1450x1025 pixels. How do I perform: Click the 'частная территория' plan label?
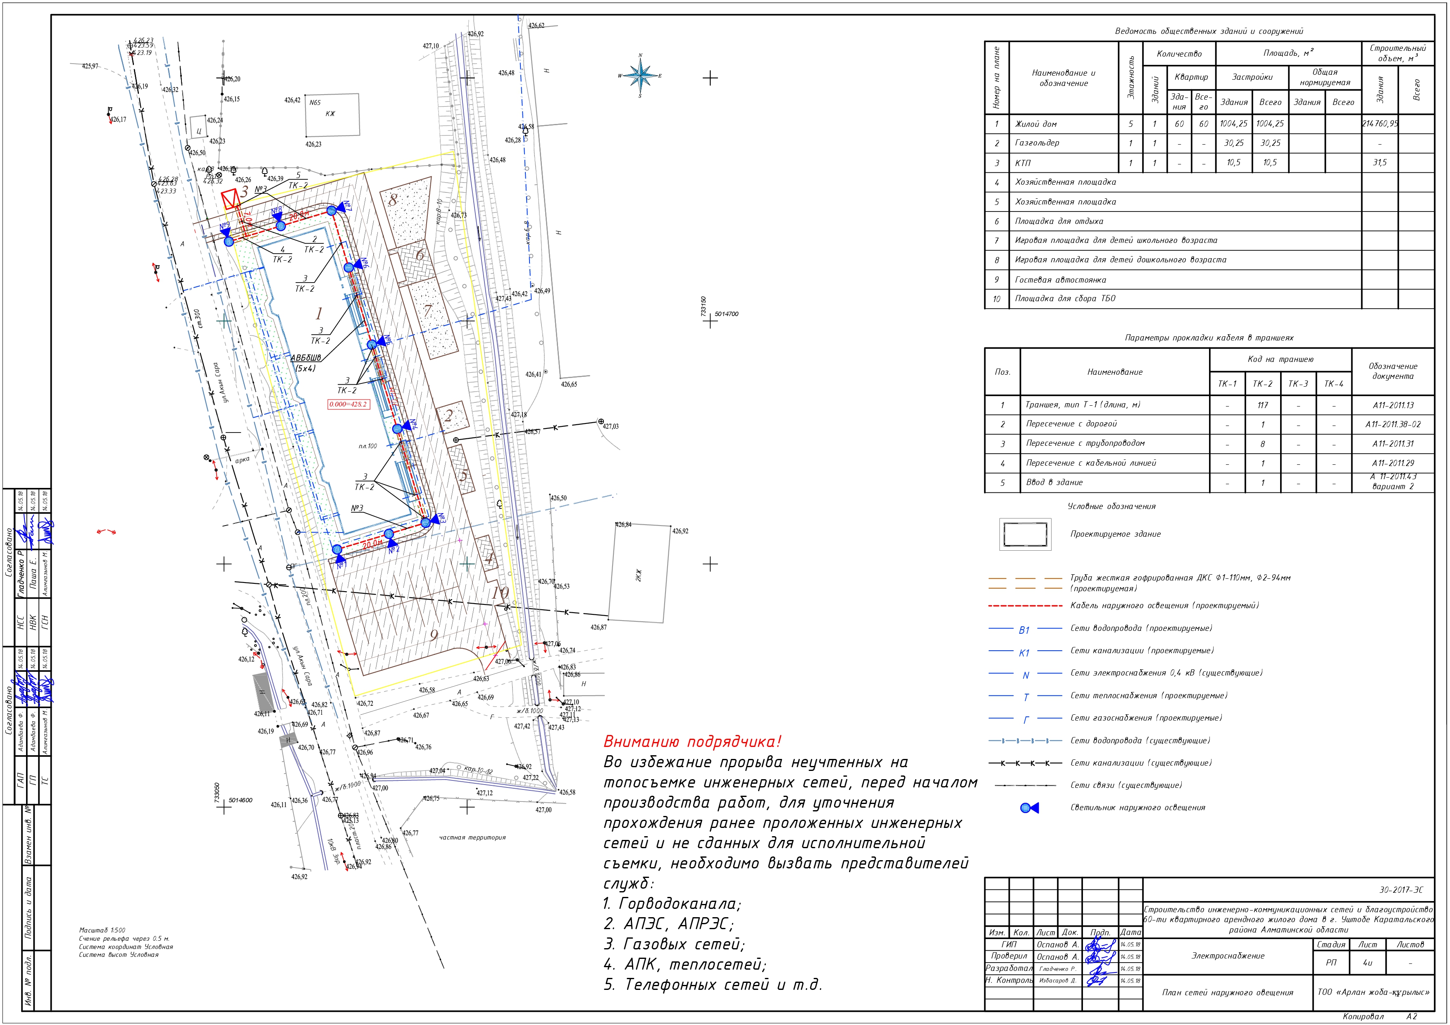click(x=472, y=837)
